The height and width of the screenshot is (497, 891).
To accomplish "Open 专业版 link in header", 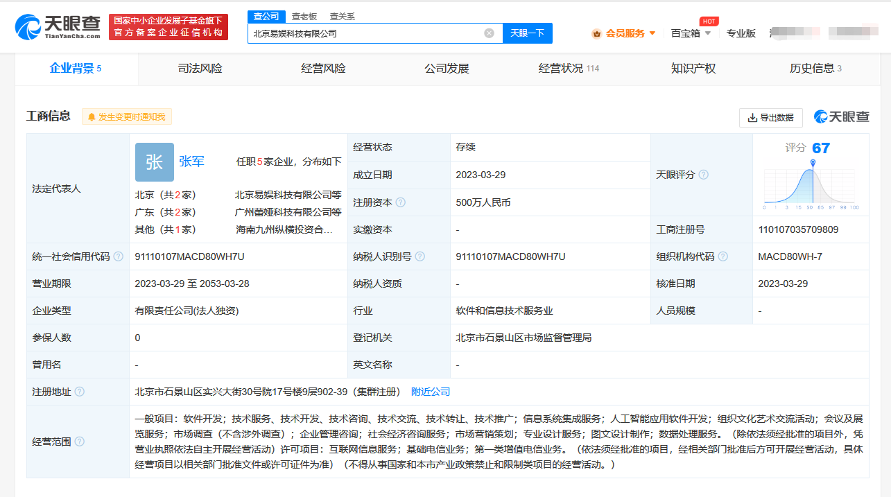I will (741, 33).
